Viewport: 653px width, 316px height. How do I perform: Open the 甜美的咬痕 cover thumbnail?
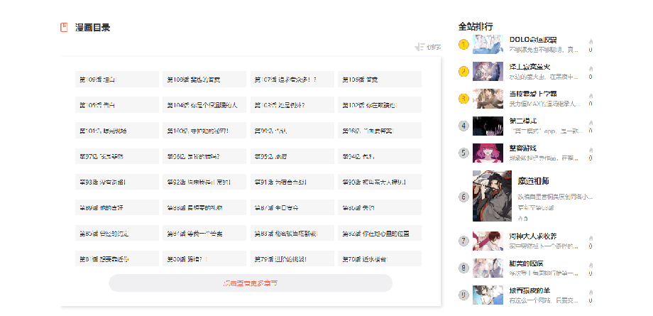tap(488, 268)
